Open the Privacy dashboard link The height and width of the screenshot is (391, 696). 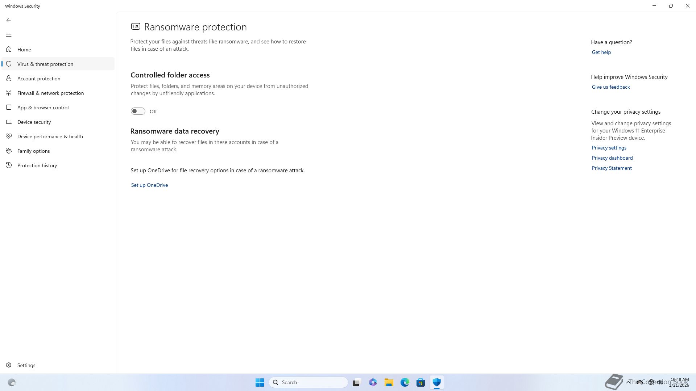coord(612,158)
